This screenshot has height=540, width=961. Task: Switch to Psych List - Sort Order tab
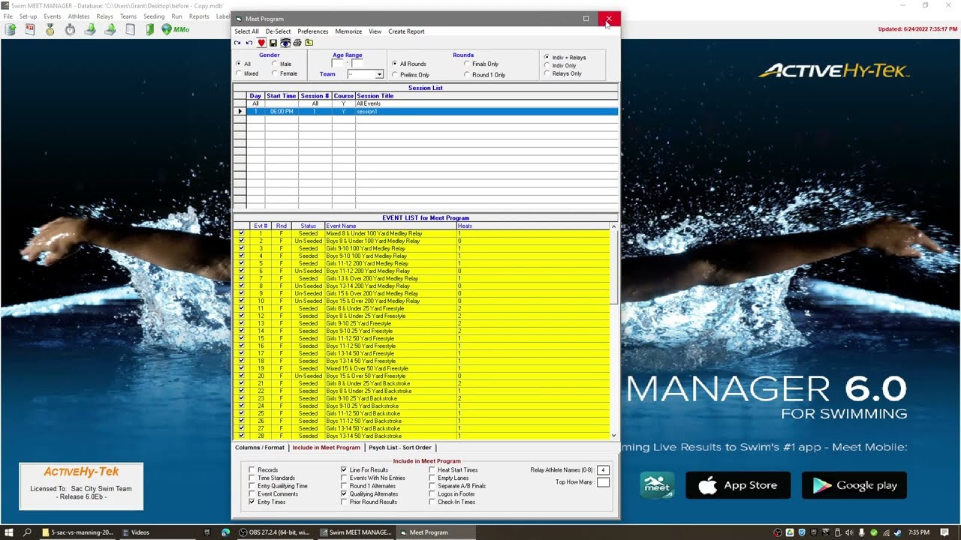tap(400, 448)
